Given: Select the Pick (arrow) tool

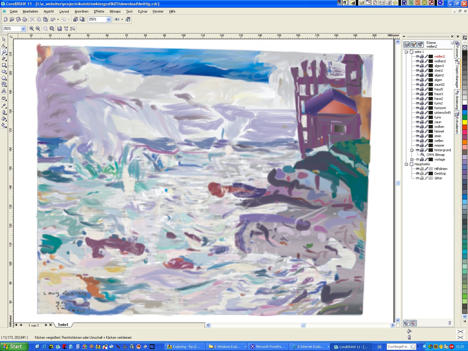Looking at the screenshot, I should (x=4, y=39).
